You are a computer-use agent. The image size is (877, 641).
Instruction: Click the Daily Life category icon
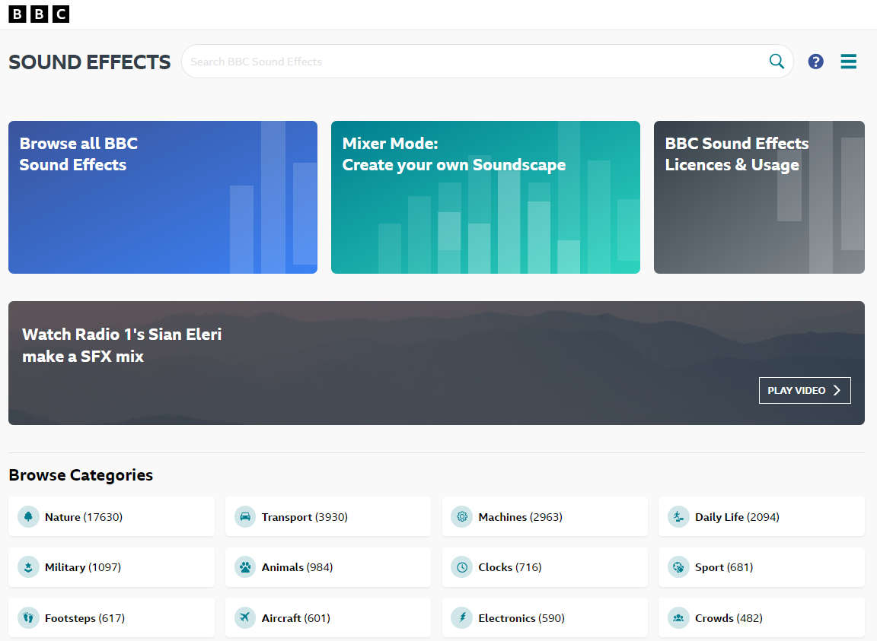coord(678,517)
